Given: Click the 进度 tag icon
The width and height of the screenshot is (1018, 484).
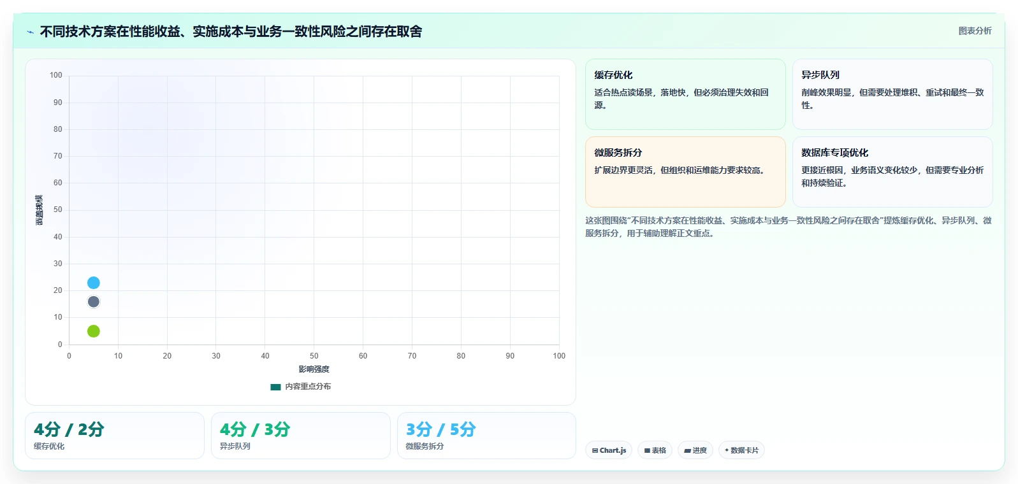Looking at the screenshot, I should click(687, 450).
